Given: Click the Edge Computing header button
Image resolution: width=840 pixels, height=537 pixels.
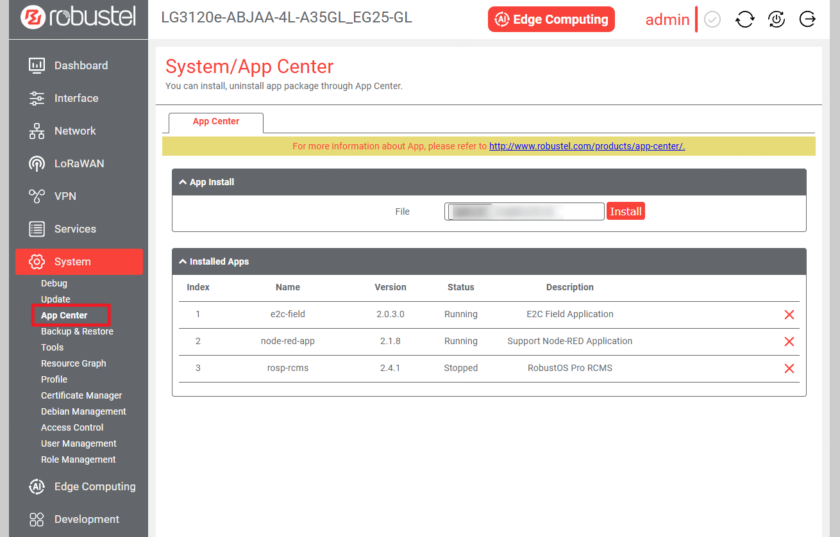Looking at the screenshot, I should 551,19.
